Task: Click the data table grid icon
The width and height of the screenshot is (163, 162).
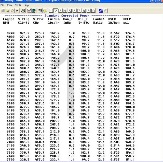Action: coord(40,11)
